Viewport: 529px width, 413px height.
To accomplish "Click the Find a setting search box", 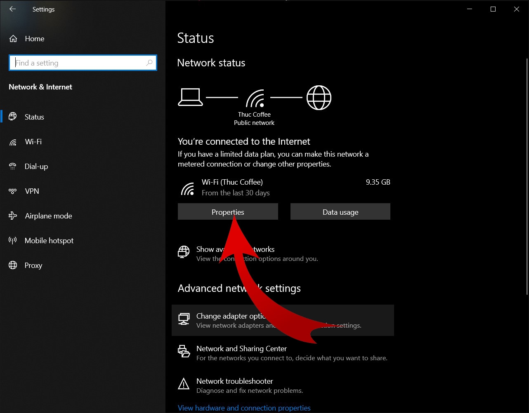I will coord(83,63).
